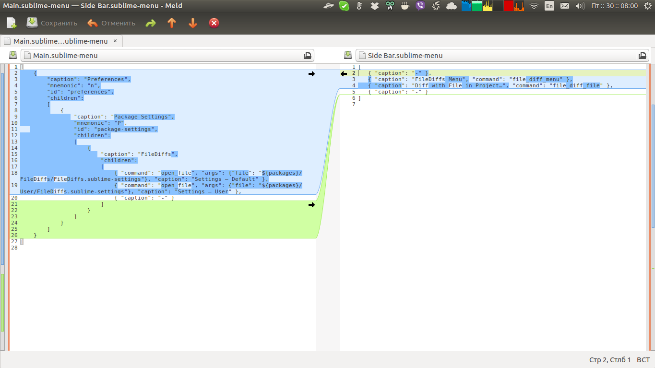Click the left pane overview change bar
The image size is (655, 368).
(2, 206)
